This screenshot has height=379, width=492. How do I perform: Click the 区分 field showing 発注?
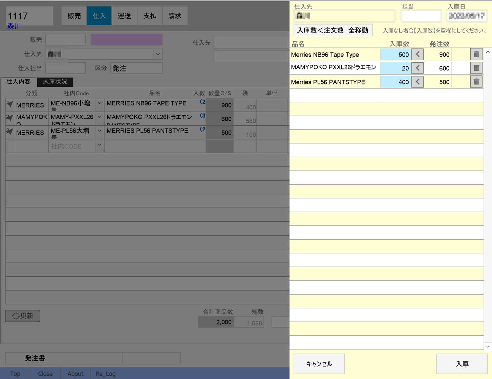point(136,68)
